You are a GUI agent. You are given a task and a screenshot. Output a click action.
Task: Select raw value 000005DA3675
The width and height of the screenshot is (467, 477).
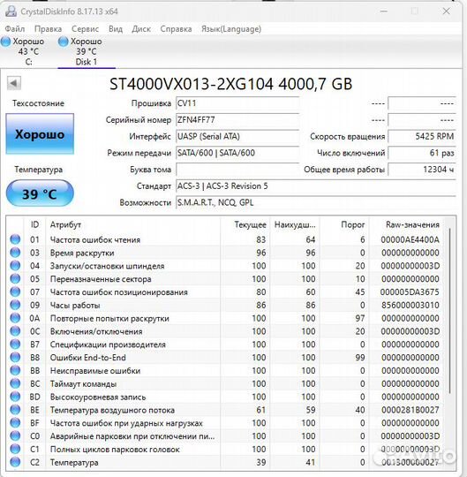[410, 292]
